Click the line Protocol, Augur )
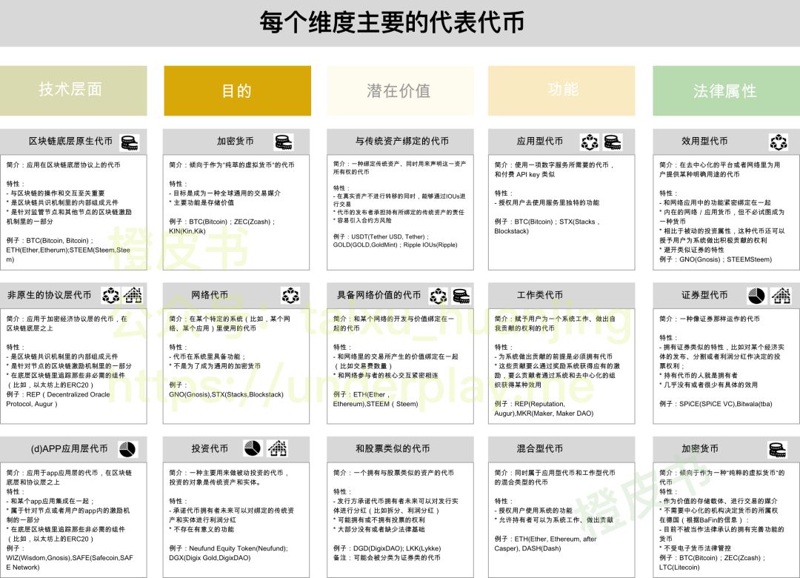The height and width of the screenshot is (578, 800). pyautogui.click(x=32, y=404)
